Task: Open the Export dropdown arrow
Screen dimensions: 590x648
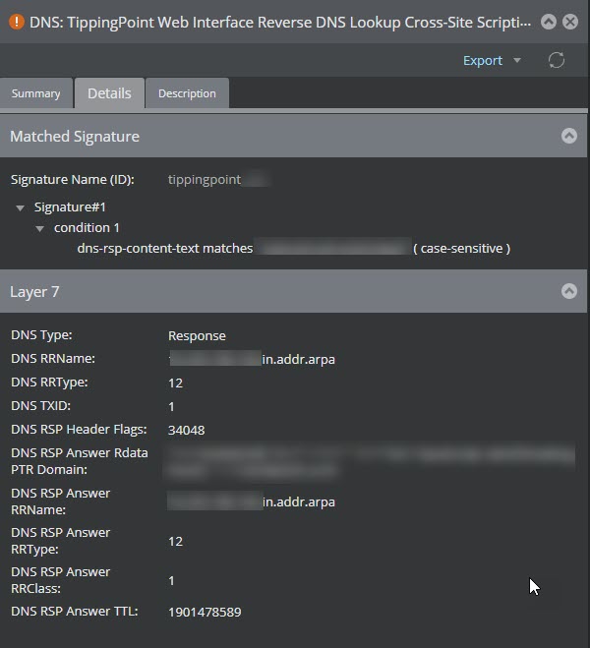Action: pos(517,61)
